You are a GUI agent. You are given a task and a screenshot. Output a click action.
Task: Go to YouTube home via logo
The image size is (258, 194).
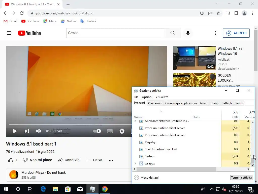click(29, 33)
